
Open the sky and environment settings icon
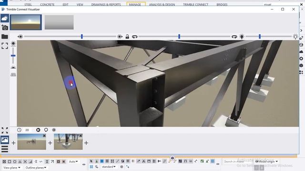point(4,18)
